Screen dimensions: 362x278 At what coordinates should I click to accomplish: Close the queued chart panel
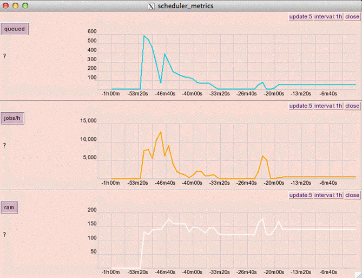352,17
